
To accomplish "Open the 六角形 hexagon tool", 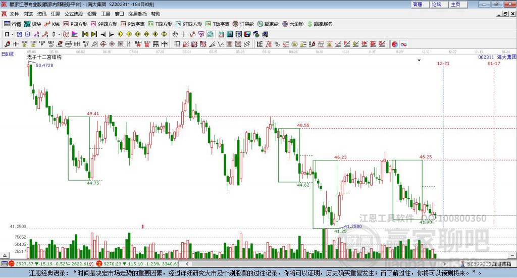I will click(x=293, y=24).
